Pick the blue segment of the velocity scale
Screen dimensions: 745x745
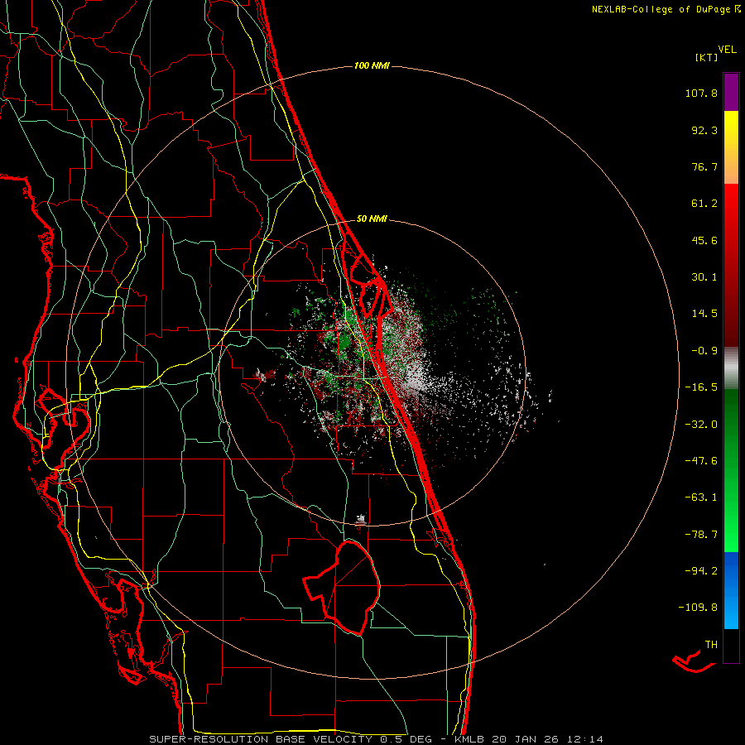[731, 590]
